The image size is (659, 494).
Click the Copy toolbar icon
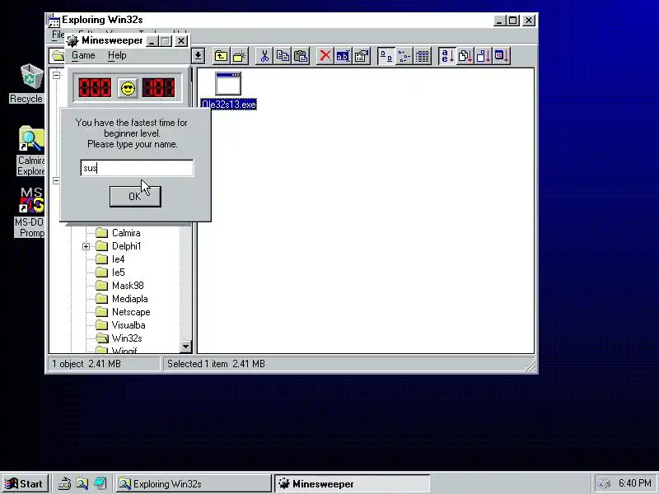coord(283,56)
